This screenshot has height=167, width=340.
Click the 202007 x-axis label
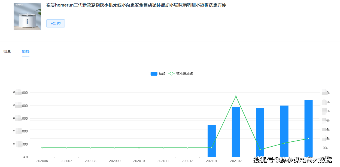(66, 161)
